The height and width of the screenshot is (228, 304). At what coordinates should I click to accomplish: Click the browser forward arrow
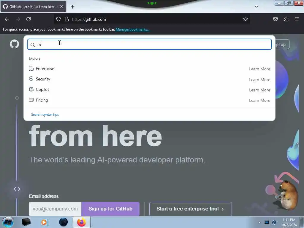point(18,19)
